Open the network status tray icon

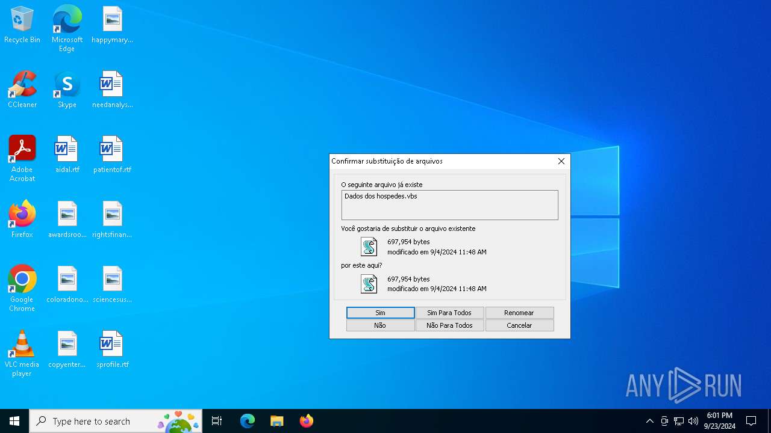coord(679,421)
